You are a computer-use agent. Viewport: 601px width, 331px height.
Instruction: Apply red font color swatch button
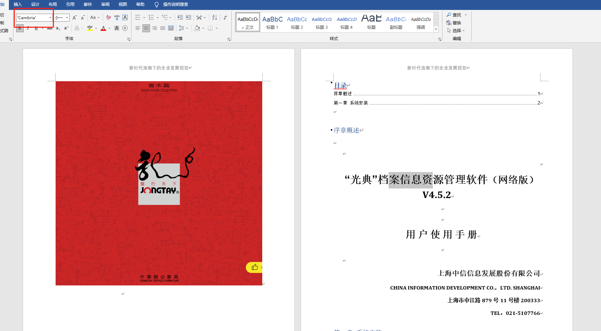click(x=103, y=28)
